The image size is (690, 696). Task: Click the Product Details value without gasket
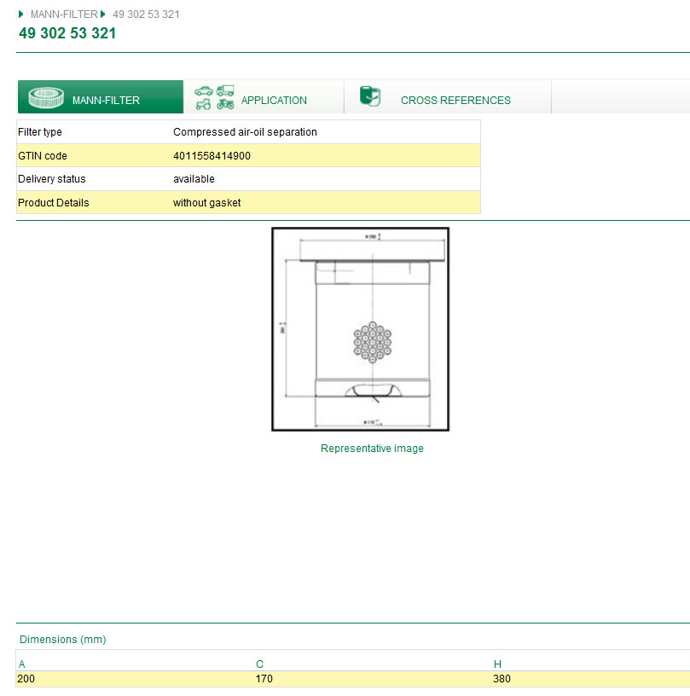pyautogui.click(x=206, y=203)
